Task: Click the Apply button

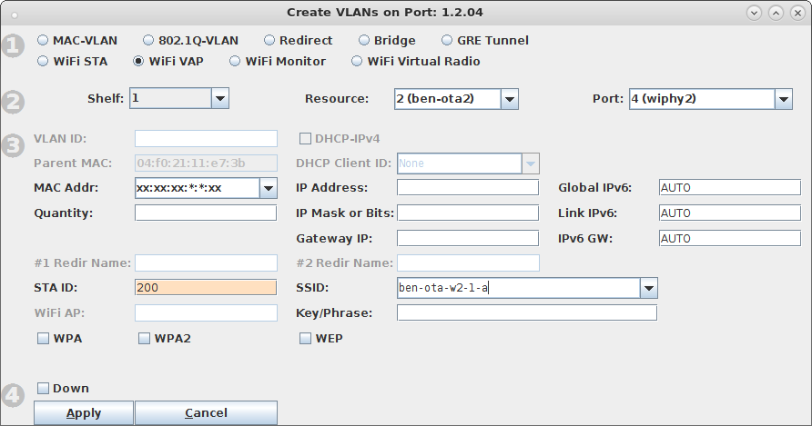Action: tap(84, 413)
